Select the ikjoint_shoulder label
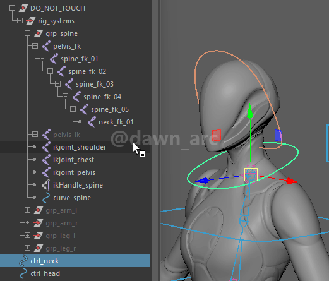Image resolution: width=329 pixels, height=281 pixels. tap(80, 147)
